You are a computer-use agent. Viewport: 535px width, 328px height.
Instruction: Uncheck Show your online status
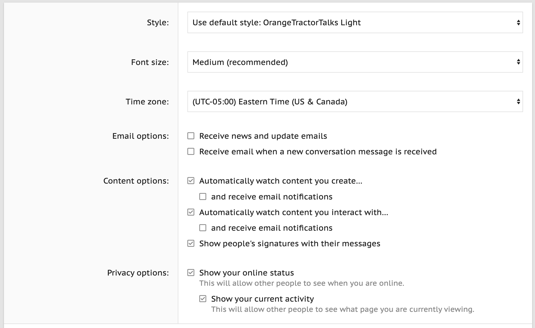[x=191, y=273]
